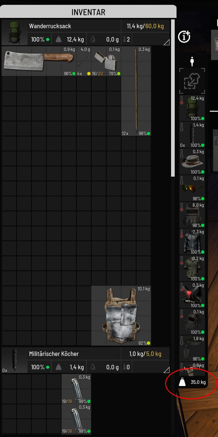This screenshot has width=218, height=437.
Task: Toggle the character figure icon
Action: (x=192, y=62)
